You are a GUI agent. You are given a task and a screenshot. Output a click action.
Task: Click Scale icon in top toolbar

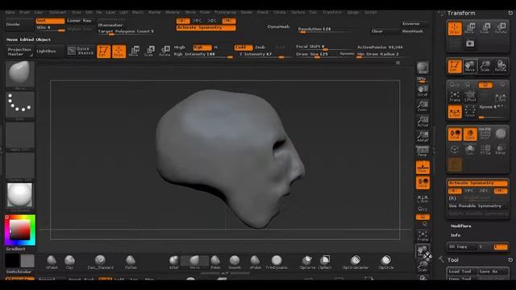pyautogui.click(x=149, y=52)
